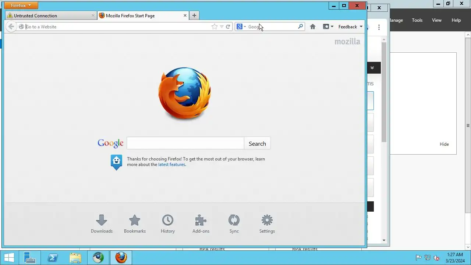Open Sync from the start page

(x=234, y=224)
